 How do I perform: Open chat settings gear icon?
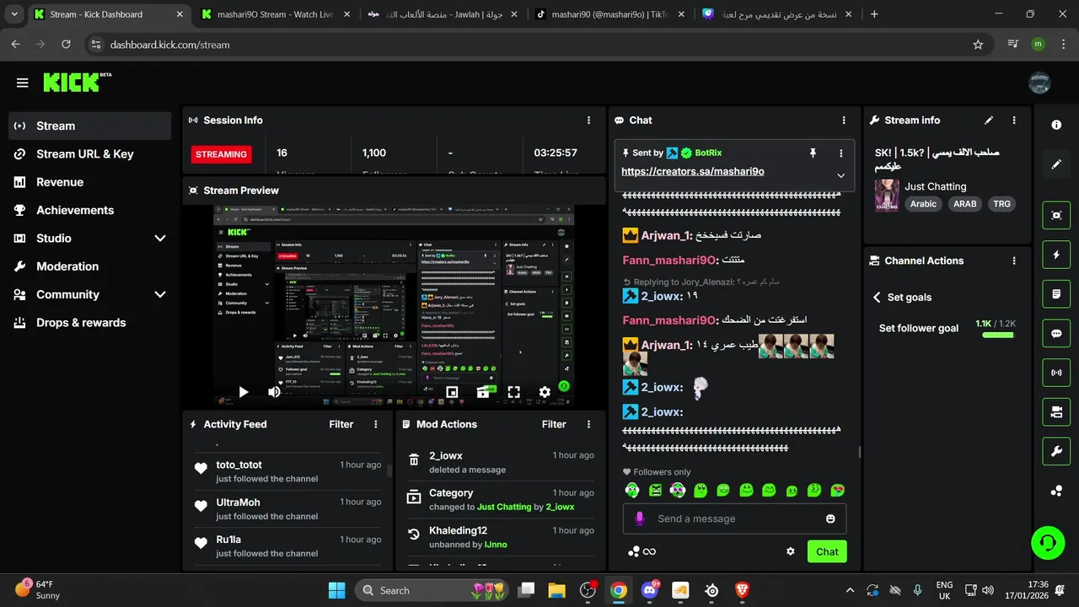[x=791, y=551]
